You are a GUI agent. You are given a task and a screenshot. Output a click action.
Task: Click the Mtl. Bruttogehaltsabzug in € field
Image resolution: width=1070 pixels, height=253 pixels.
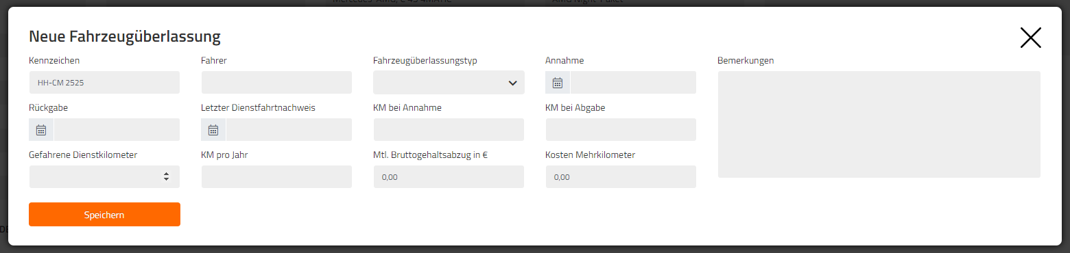pyautogui.click(x=449, y=176)
